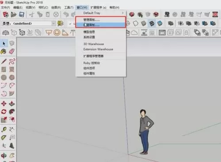Viewport: 221px width, 162px height.
Task: Select the 3D Text tool
Action: pyautogui.click(x=12, y=146)
